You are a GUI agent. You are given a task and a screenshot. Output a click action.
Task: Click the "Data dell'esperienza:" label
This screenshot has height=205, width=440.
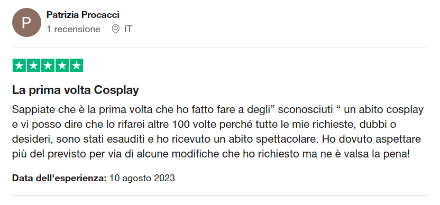[59, 178]
